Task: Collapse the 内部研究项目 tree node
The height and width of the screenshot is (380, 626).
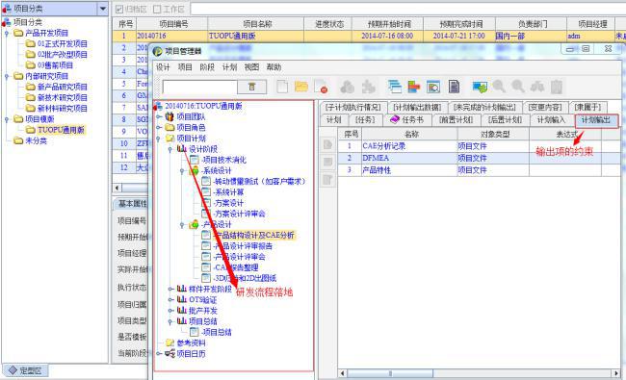Action: [7, 76]
